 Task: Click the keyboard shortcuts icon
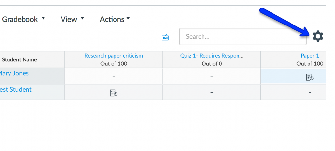coord(165,37)
